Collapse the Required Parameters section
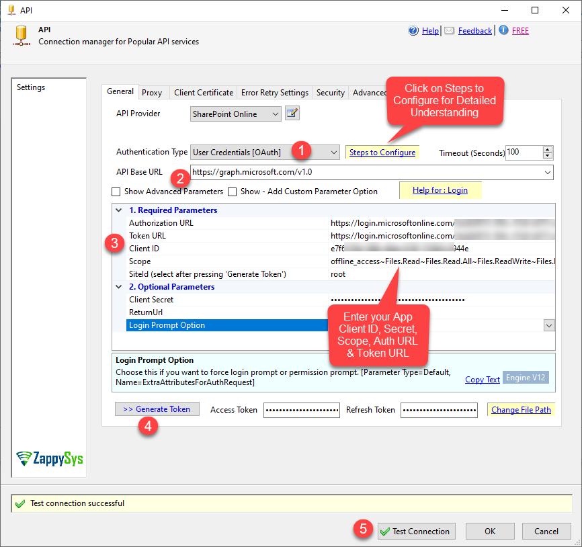The height and width of the screenshot is (547, 582). point(119,210)
